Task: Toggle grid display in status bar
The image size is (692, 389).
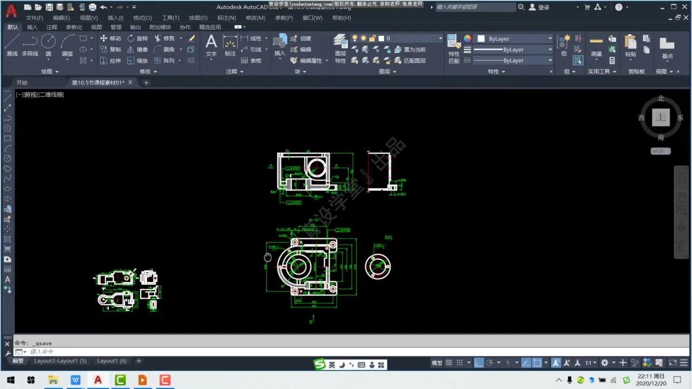Action: click(449, 363)
